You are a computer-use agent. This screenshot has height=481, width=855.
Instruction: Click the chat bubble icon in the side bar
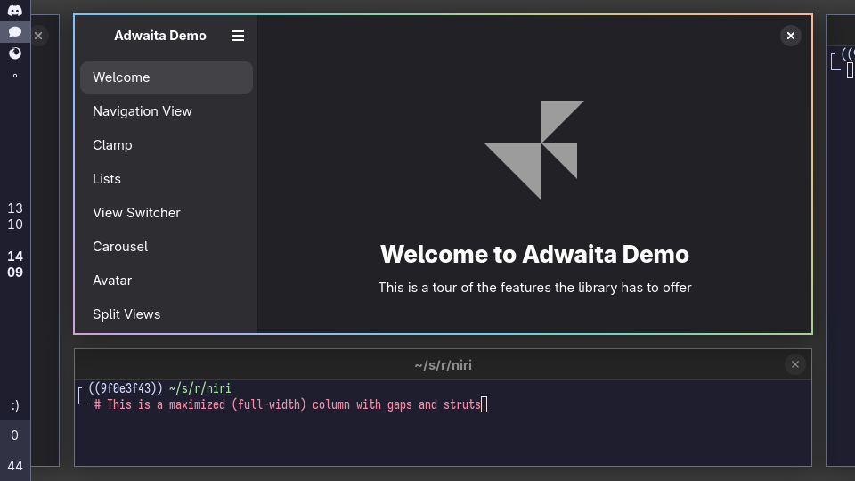[x=15, y=32]
